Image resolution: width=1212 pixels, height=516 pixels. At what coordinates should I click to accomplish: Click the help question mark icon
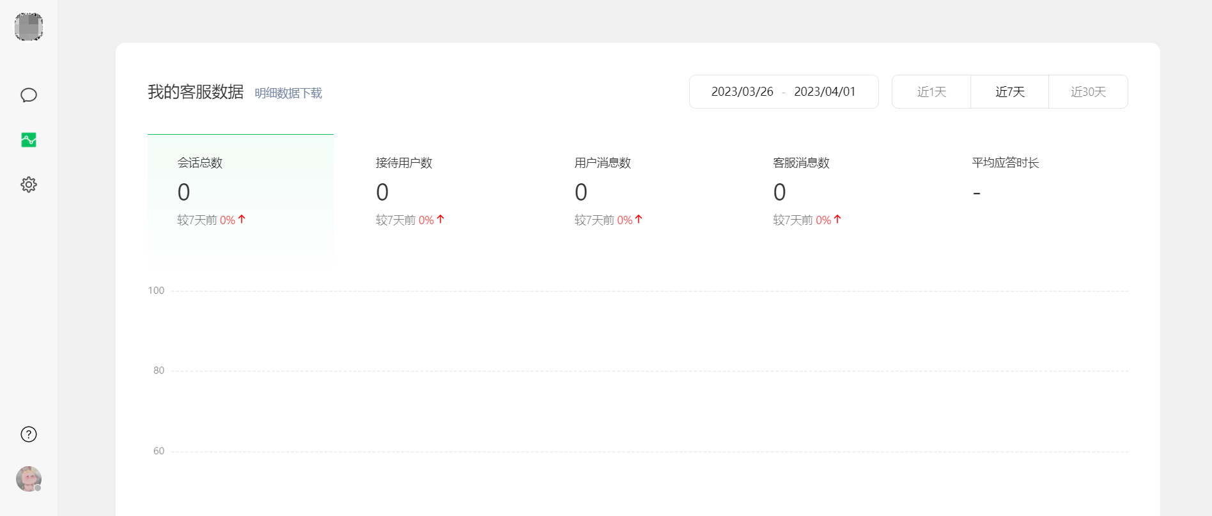[29, 434]
